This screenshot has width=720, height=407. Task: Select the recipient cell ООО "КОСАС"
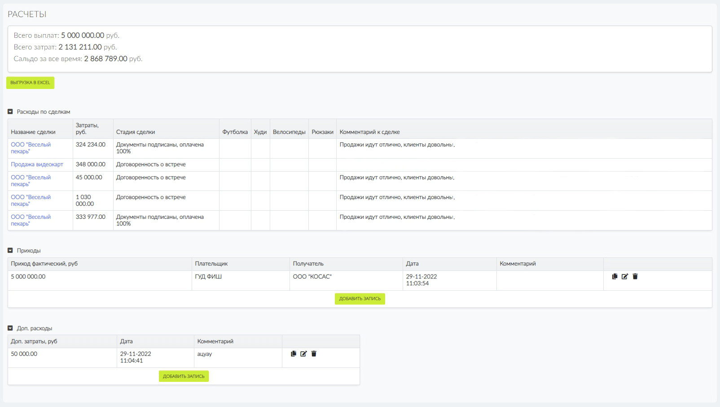[346, 280]
